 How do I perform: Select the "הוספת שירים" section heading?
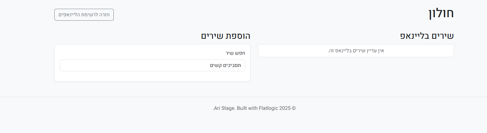[226, 36]
